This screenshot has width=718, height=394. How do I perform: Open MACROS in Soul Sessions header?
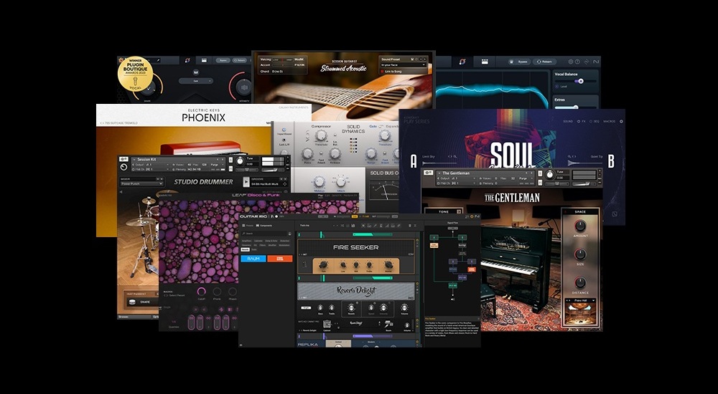tap(610, 122)
